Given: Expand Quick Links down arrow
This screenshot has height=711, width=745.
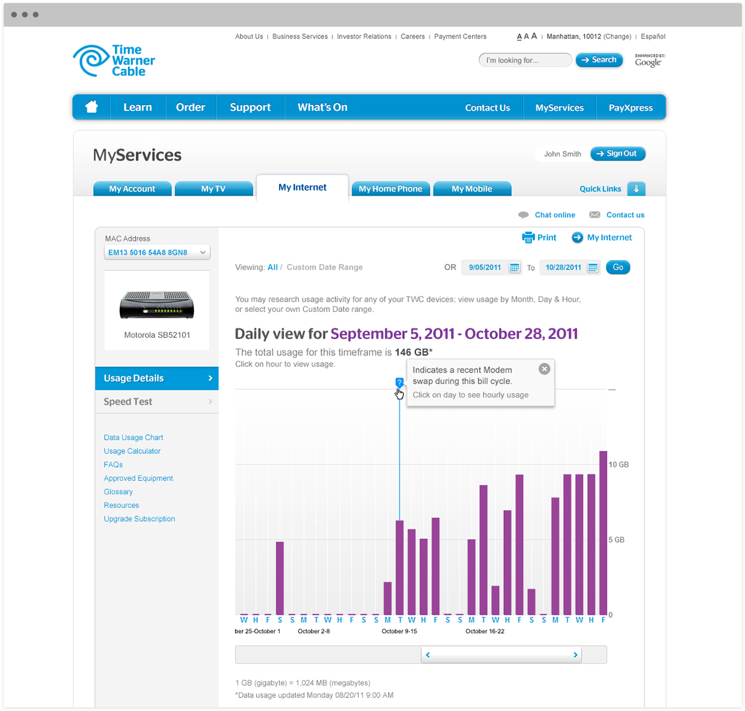Looking at the screenshot, I should pos(636,189).
